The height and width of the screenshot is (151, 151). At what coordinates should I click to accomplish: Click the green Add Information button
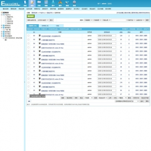point(30,16)
